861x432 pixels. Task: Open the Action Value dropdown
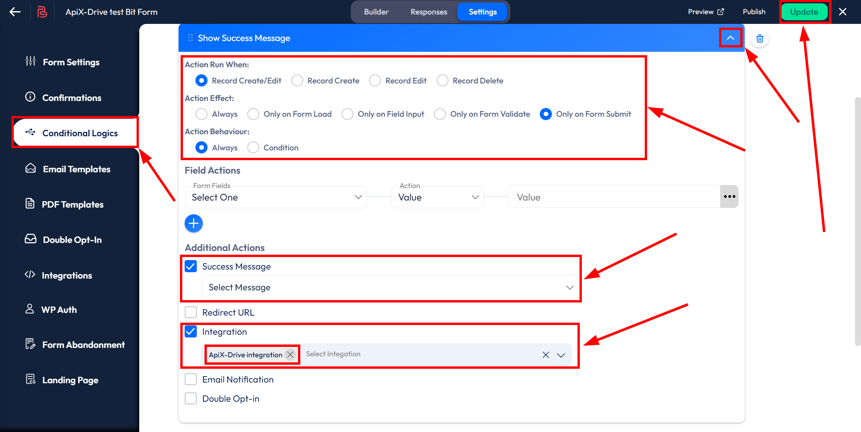coord(437,197)
